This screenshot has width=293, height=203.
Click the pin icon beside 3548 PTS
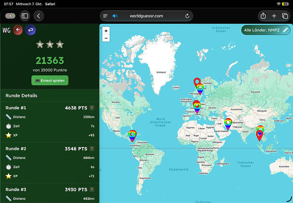(92, 149)
